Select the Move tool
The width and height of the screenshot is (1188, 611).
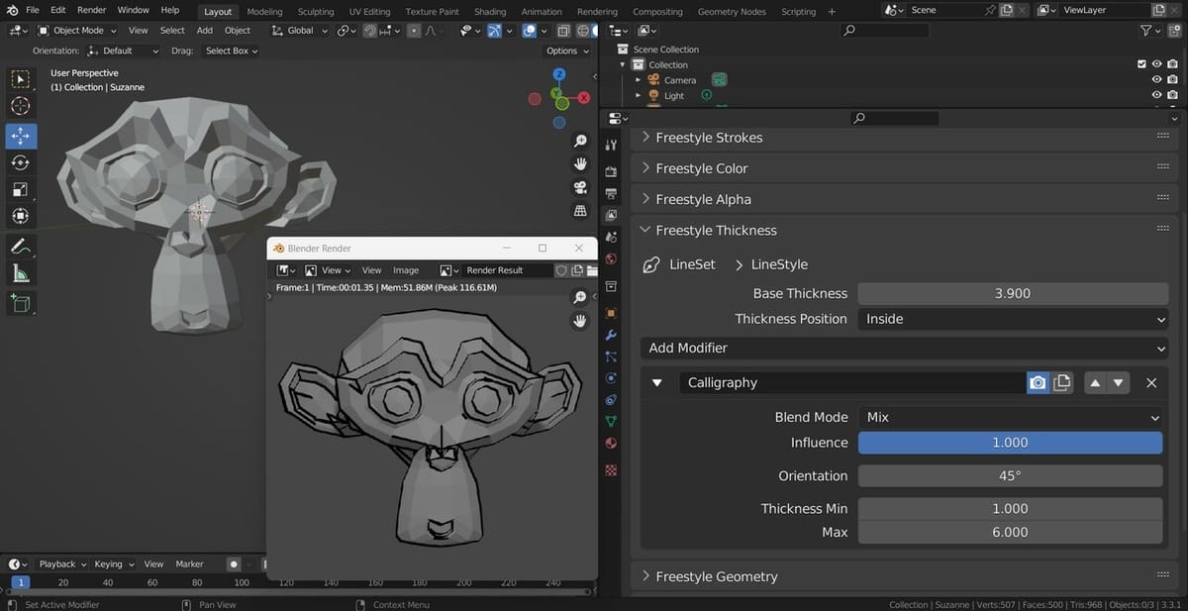click(x=20, y=136)
